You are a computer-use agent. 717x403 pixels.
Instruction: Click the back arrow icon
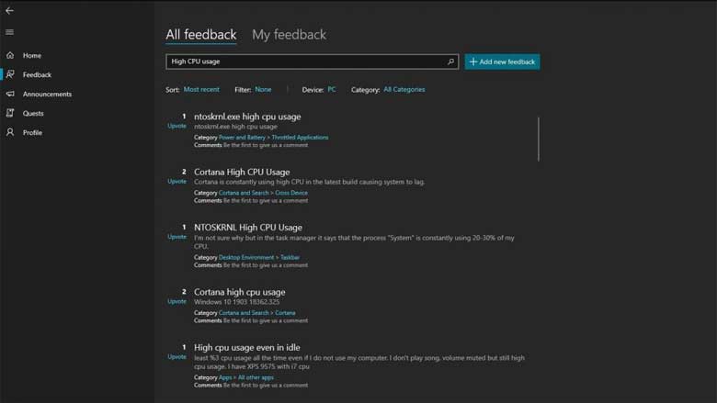[x=9, y=11]
